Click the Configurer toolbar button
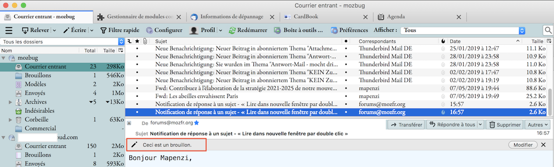This screenshot has height=167, width=554. (164, 30)
